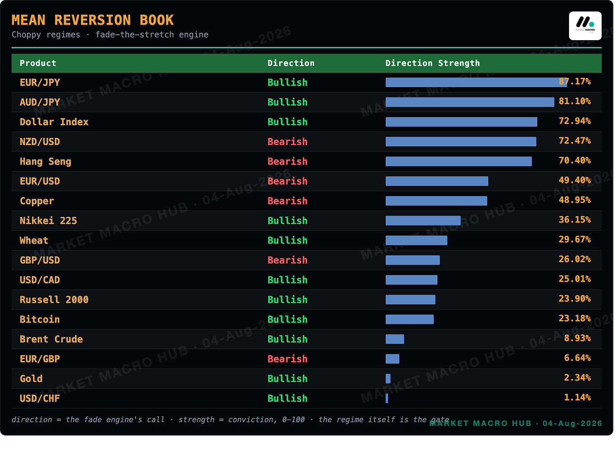Select the AUD/JPY product name
The image size is (616, 463).
click(40, 102)
